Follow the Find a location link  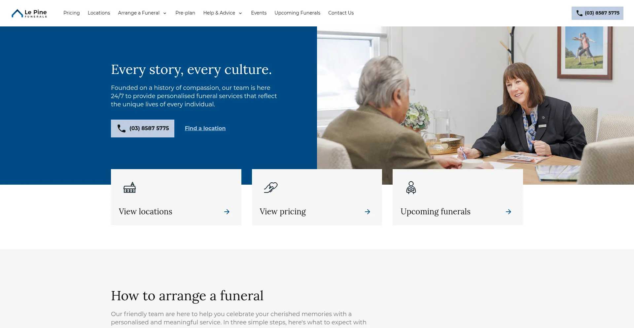click(205, 128)
